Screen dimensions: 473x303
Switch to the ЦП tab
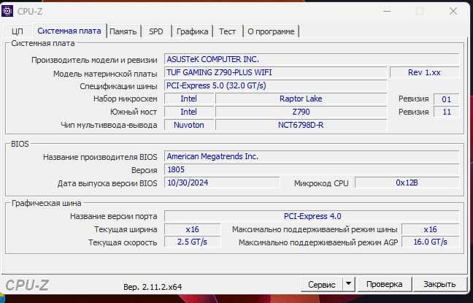coord(18,31)
